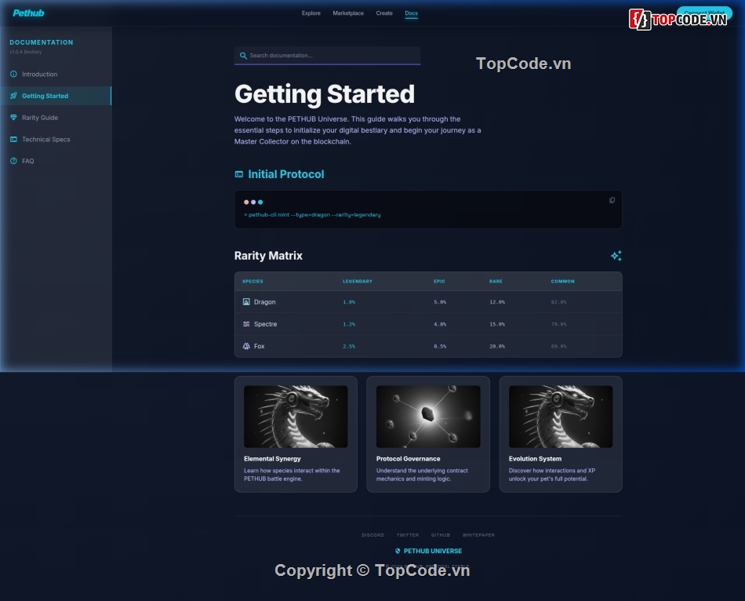Select the Fox species name
Viewport: 745px width, 601px height.
point(259,346)
